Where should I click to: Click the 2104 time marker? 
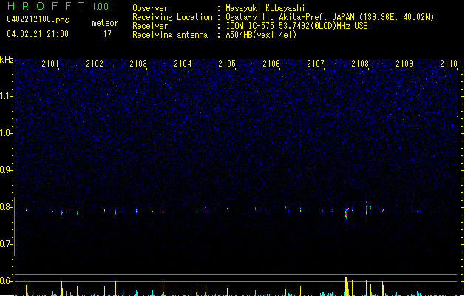click(183, 63)
